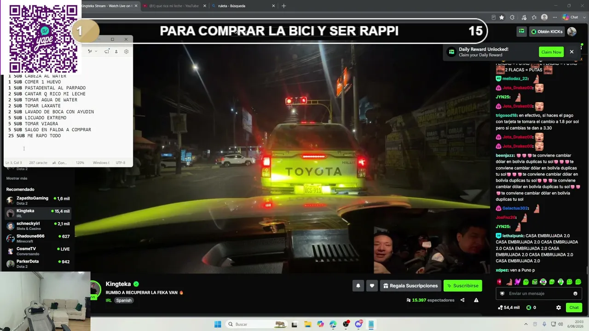Click the Kingteka channel name below video

(118, 284)
